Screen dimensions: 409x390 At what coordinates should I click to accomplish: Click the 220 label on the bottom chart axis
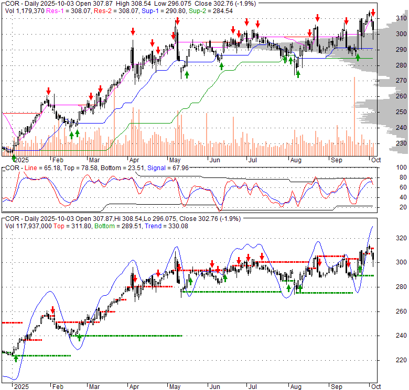pyautogui.click(x=401, y=360)
